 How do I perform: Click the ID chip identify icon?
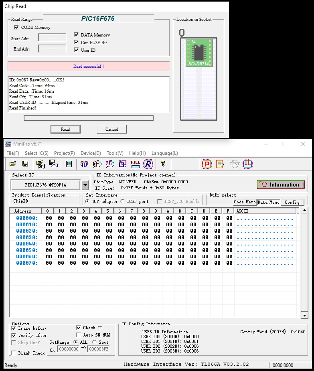tap(84, 164)
